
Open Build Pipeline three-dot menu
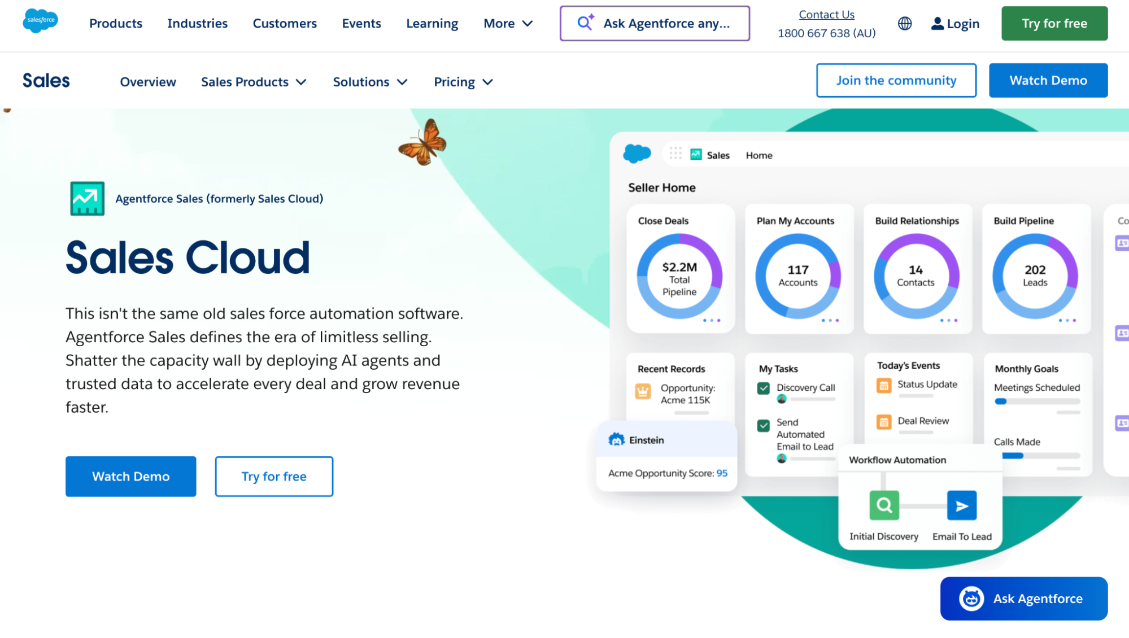click(x=1067, y=320)
